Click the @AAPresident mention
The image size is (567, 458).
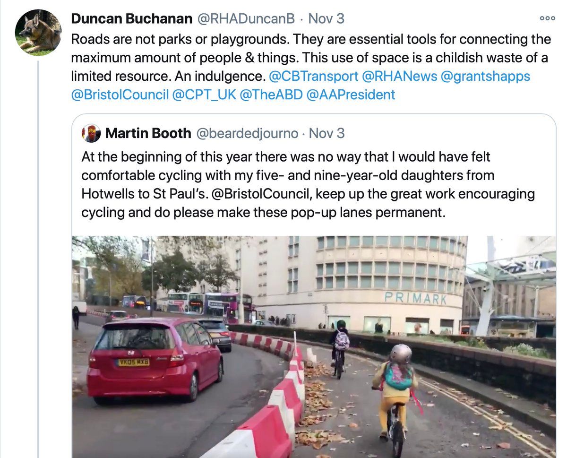click(x=351, y=95)
